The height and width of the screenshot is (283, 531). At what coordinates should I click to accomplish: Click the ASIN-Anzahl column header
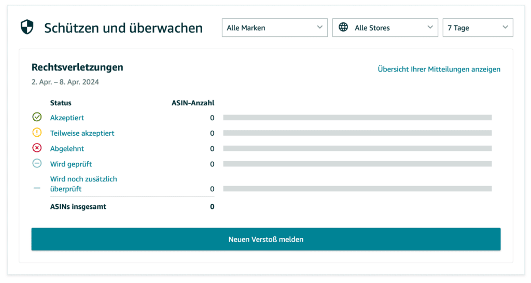(x=193, y=103)
